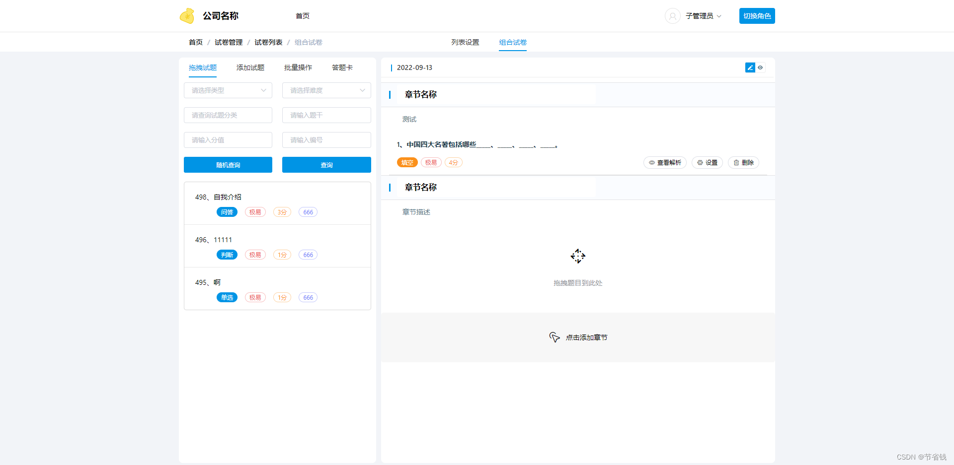Open the 请选择难度 dropdown
This screenshot has height=465, width=954.
coord(326,90)
